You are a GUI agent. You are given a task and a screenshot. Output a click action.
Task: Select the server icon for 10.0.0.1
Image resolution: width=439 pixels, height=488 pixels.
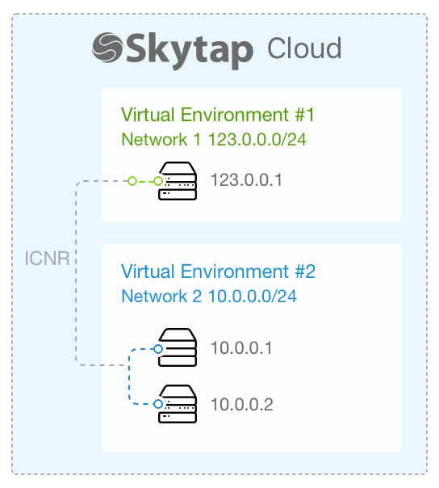[x=178, y=347]
